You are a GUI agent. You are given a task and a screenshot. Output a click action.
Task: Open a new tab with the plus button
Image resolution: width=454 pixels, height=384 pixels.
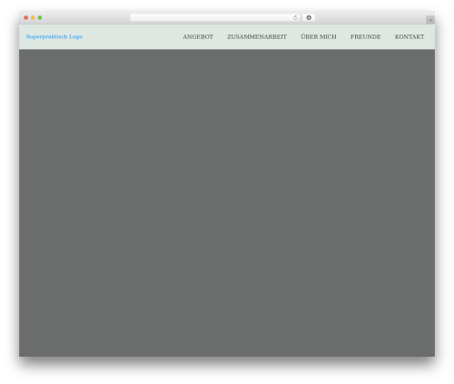[430, 20]
